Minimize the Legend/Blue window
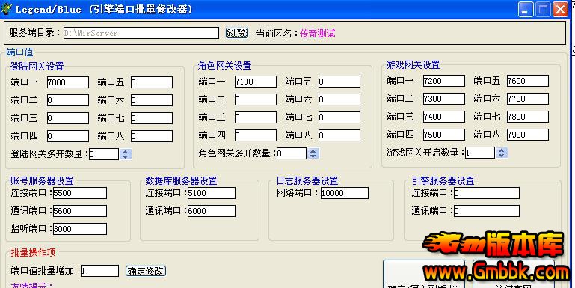The image size is (575, 288). 526,9
